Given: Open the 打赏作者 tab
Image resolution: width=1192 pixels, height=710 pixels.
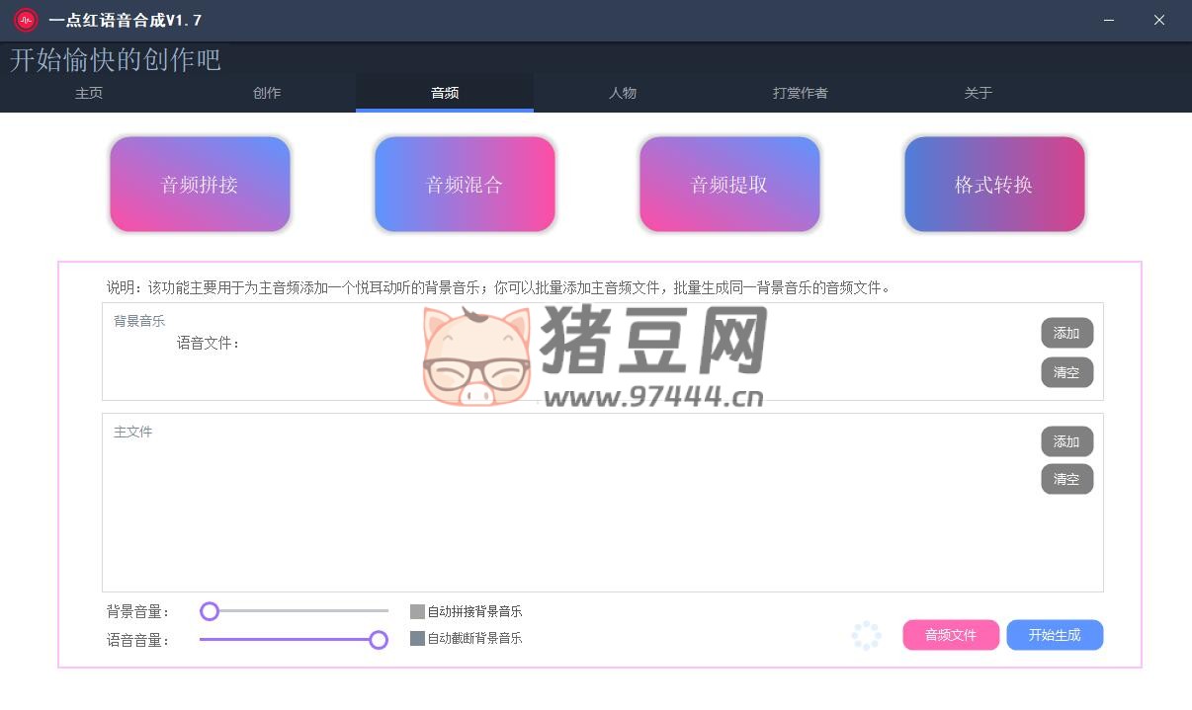Looking at the screenshot, I should point(801,93).
